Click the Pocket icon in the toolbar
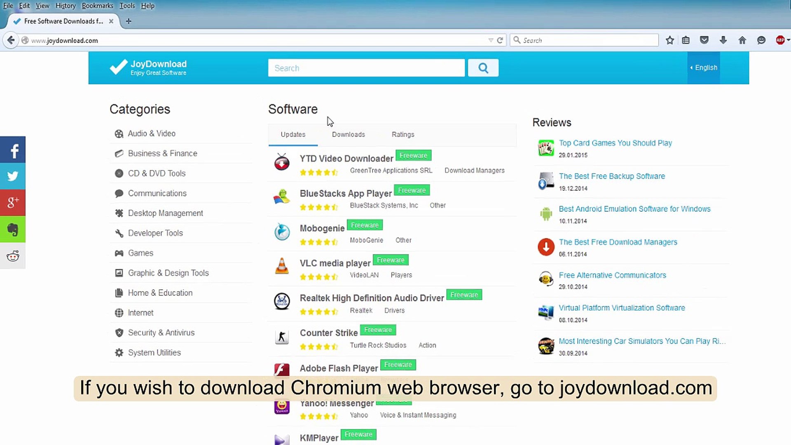The height and width of the screenshot is (445, 791). pyautogui.click(x=704, y=40)
